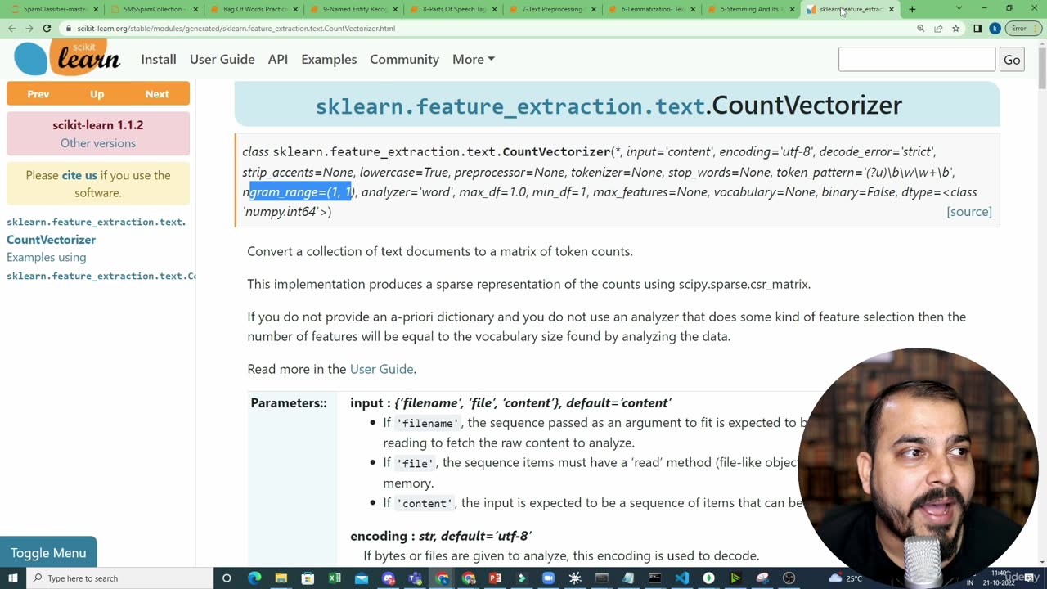The width and height of the screenshot is (1047, 589).
Task: Open the cite us link
Action: 79,175
